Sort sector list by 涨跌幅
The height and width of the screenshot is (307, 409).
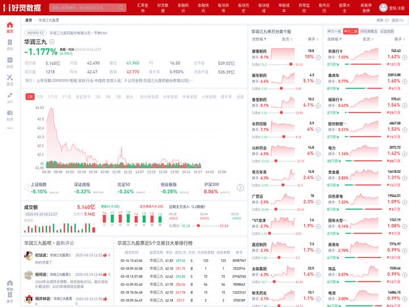[335, 39]
